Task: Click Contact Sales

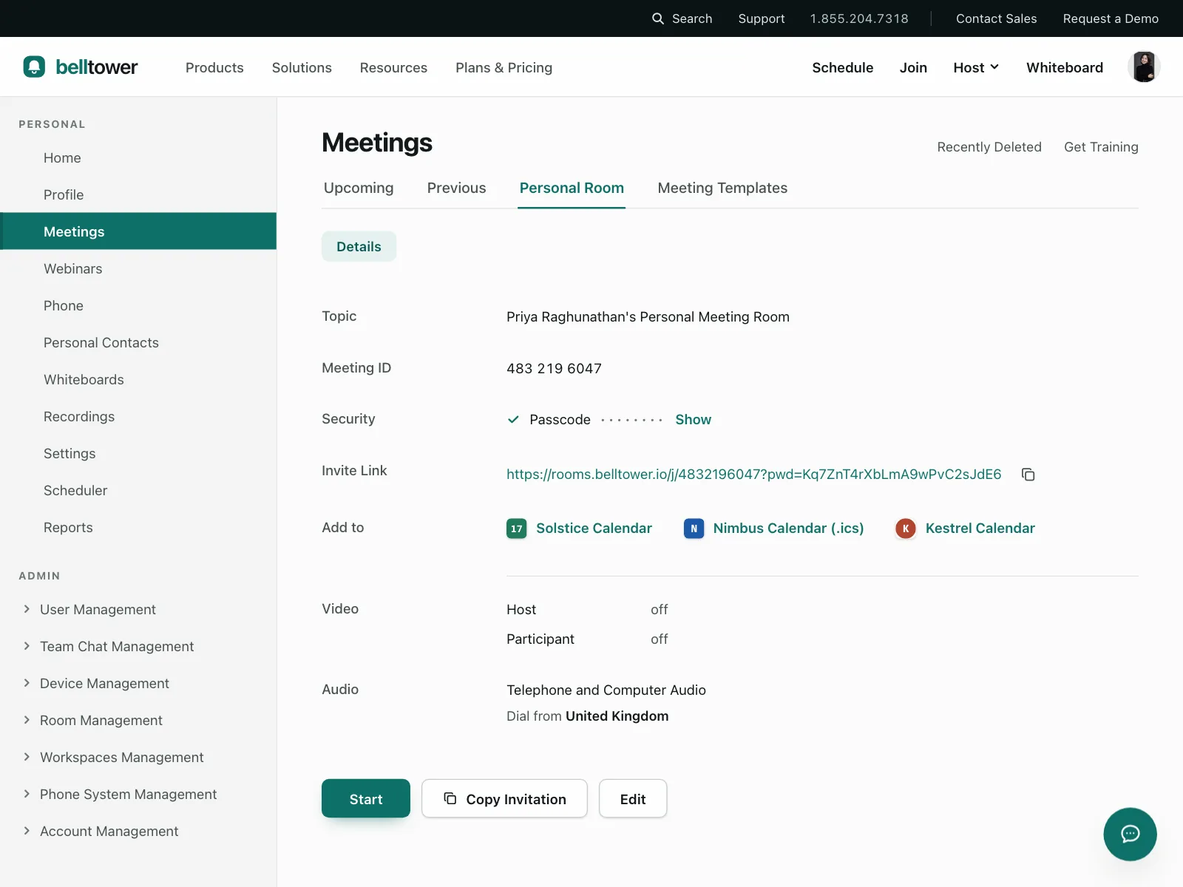Action: coord(996,18)
